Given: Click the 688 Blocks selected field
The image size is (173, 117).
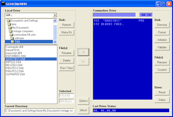Looking at the screenshot, I should pyautogui.click(x=66, y=101).
